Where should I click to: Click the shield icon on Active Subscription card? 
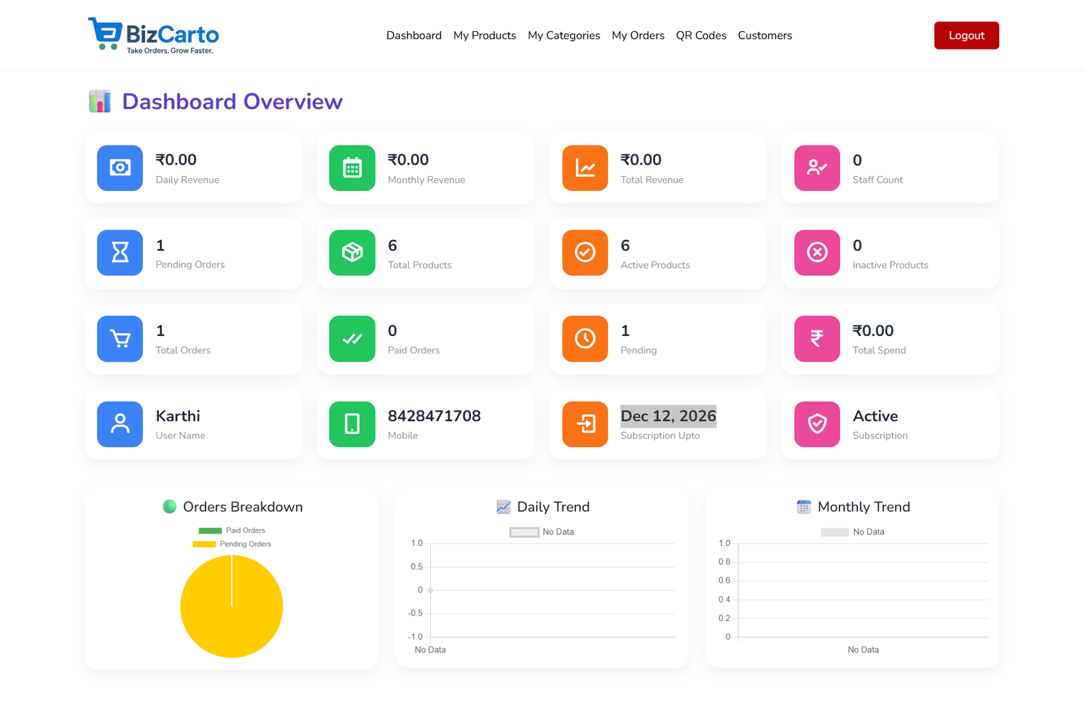pyautogui.click(x=816, y=425)
